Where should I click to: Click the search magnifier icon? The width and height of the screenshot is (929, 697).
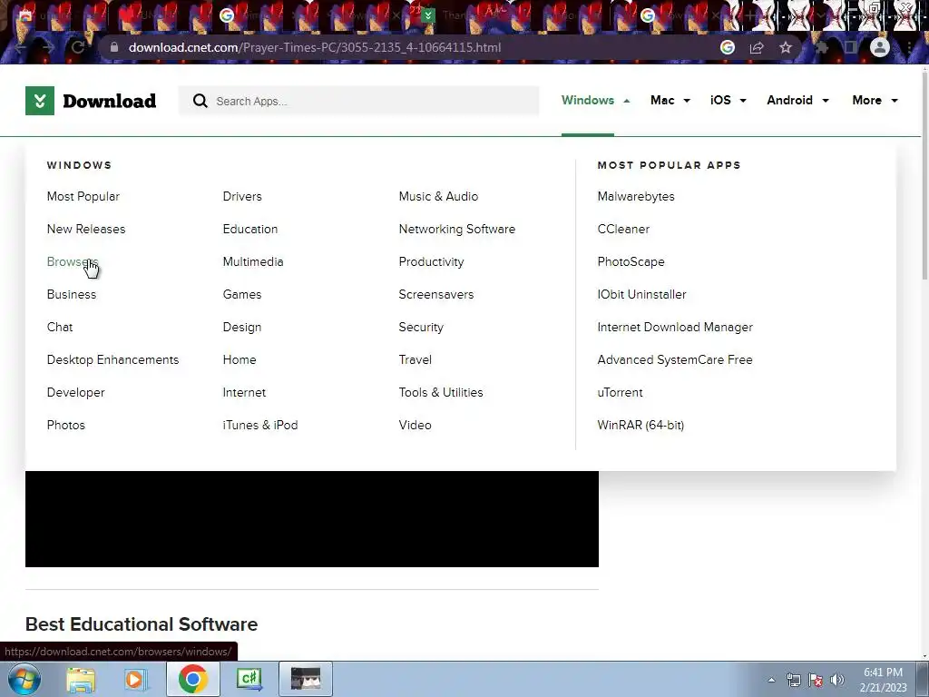click(200, 101)
